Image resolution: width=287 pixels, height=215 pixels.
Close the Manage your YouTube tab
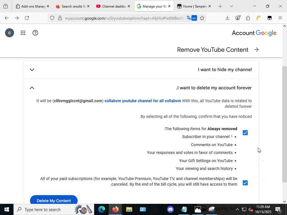169,6
